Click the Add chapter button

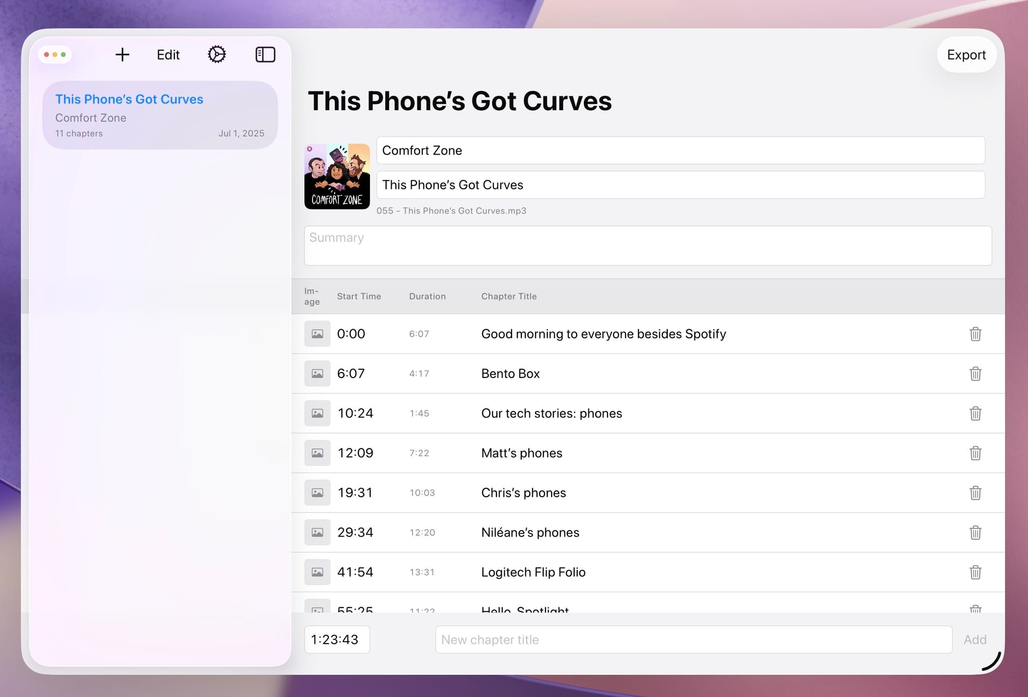(x=975, y=639)
